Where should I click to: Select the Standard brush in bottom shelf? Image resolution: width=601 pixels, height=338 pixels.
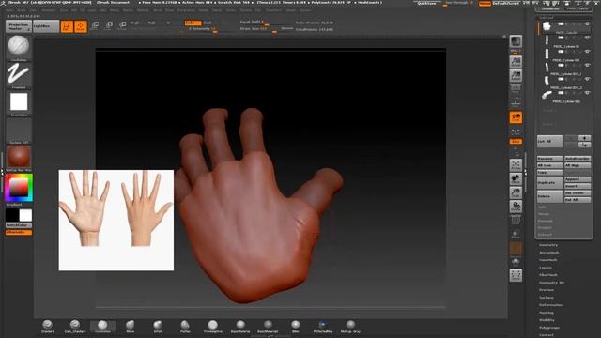[48, 327]
